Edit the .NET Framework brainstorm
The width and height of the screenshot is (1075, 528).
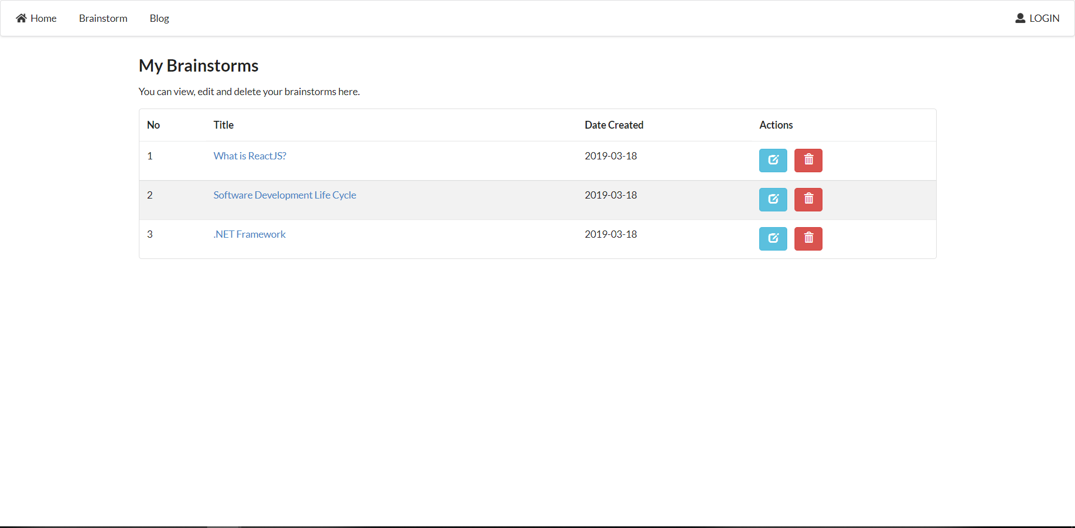coord(773,239)
